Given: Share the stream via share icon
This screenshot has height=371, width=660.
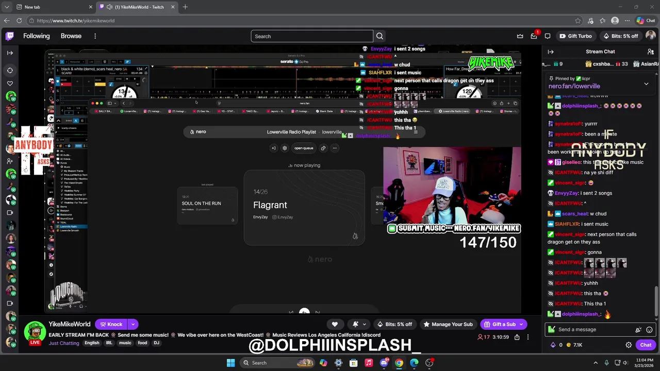Looking at the screenshot, I should [x=517, y=337].
